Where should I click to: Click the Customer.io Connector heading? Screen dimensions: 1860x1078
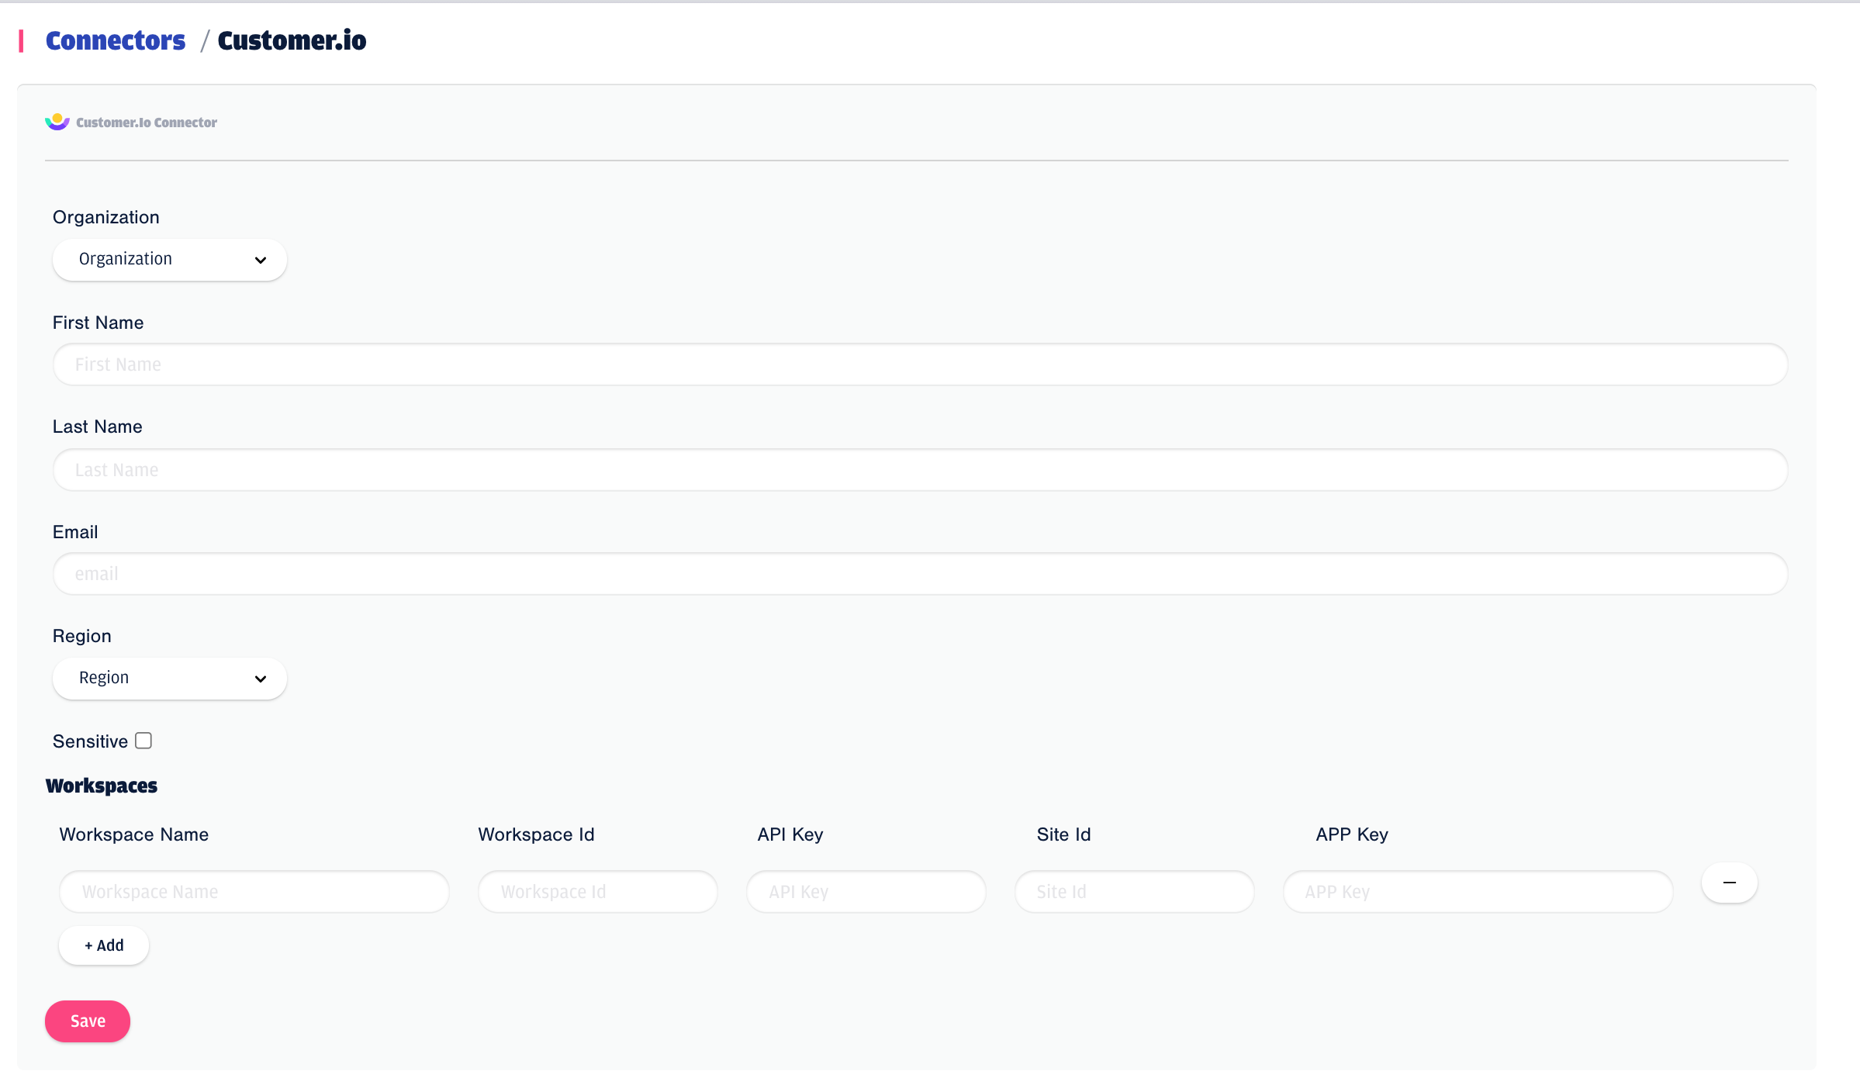(x=147, y=123)
